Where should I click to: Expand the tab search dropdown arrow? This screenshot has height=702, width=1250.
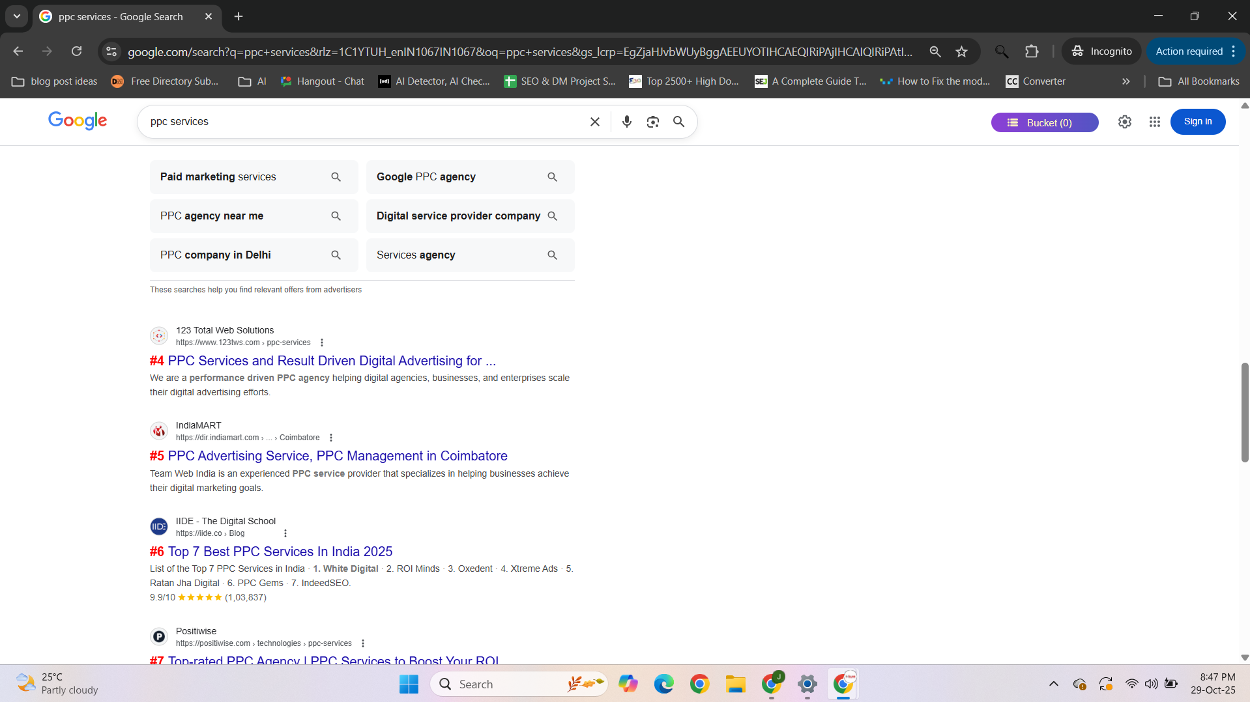[17, 16]
